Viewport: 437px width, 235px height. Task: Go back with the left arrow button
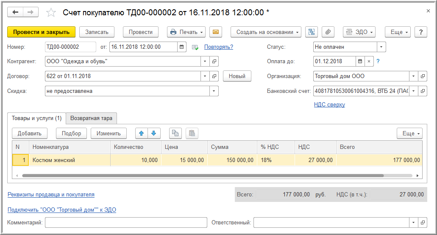[15, 12]
